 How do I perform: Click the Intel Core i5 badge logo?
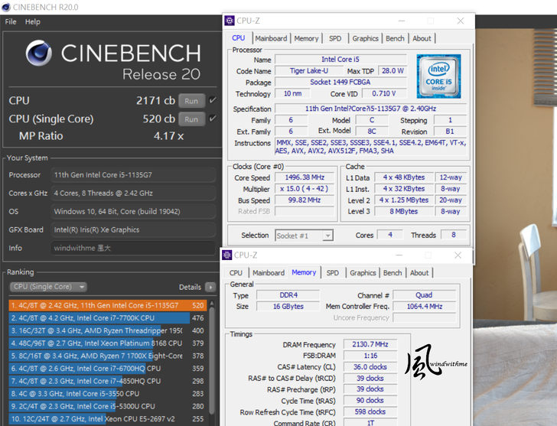click(x=438, y=76)
